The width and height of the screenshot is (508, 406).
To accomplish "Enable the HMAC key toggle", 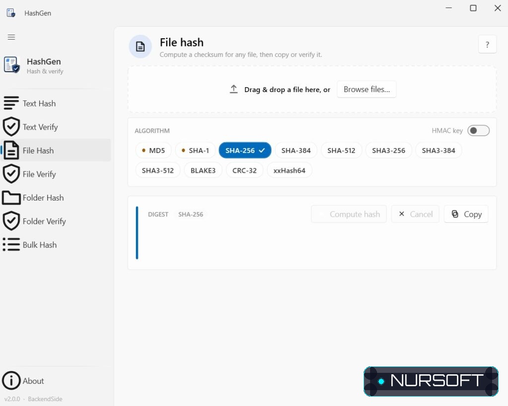I will pos(478,131).
